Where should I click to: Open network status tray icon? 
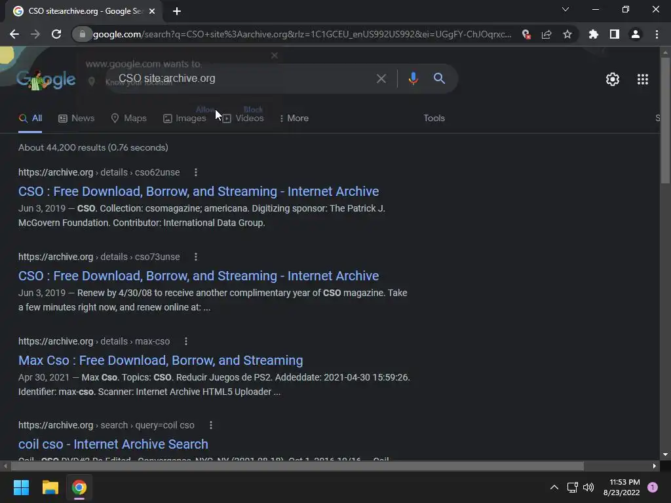click(x=572, y=487)
